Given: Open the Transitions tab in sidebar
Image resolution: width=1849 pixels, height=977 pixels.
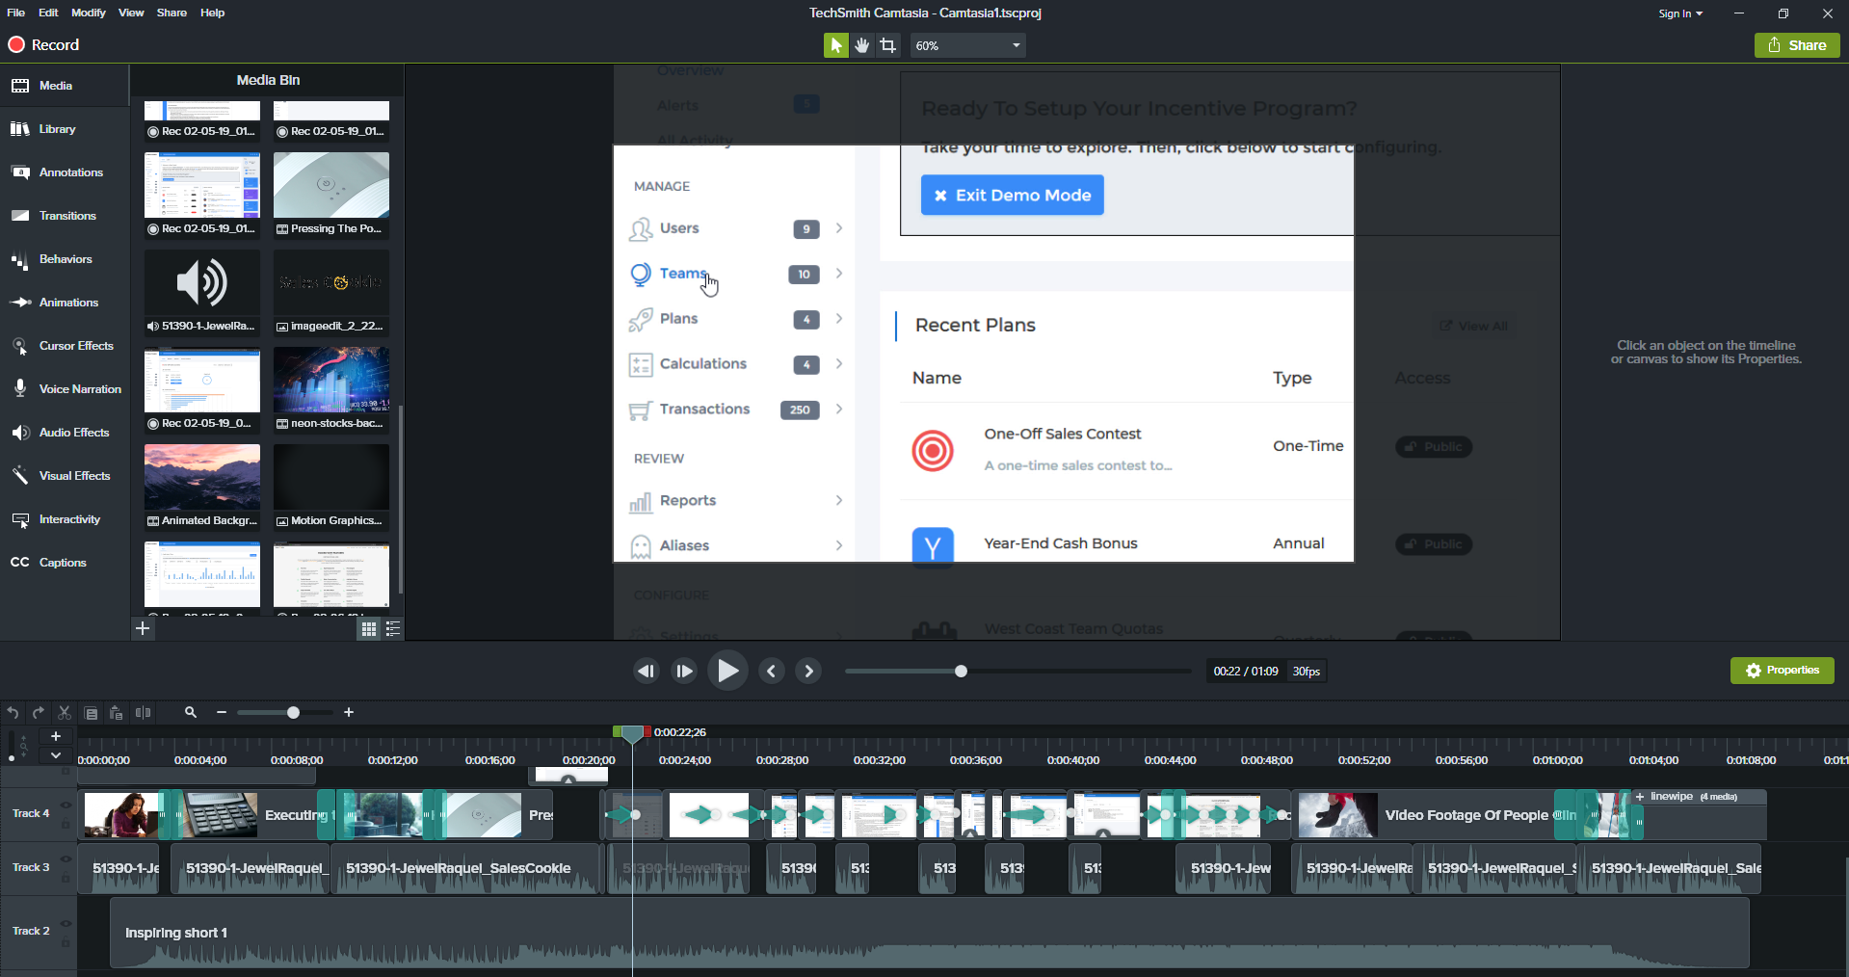Looking at the screenshot, I should (x=66, y=216).
